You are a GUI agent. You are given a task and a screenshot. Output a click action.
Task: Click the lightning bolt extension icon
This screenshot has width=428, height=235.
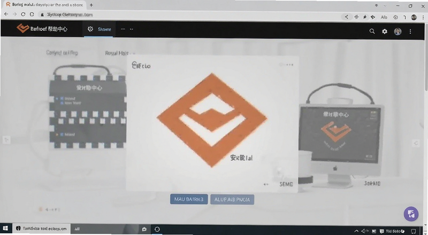coord(365,17)
